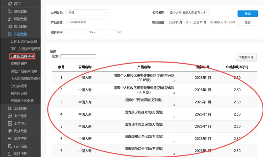263x157 pixels.
Task: Click 国寿康宁终身寿险(万能型) product cell
Action: [144, 112]
